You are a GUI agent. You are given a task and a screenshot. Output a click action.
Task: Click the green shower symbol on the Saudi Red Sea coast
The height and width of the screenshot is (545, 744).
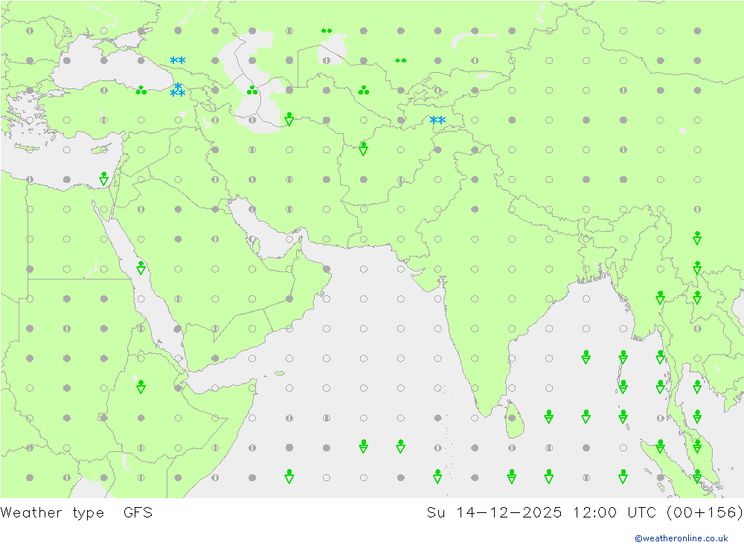click(141, 268)
